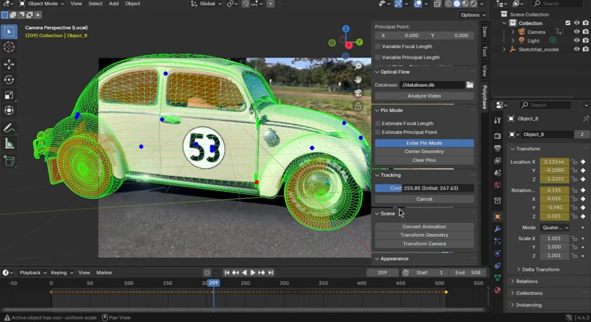Check the Estimate Focal Length option
Screen dimensions: 591x322
coord(378,123)
